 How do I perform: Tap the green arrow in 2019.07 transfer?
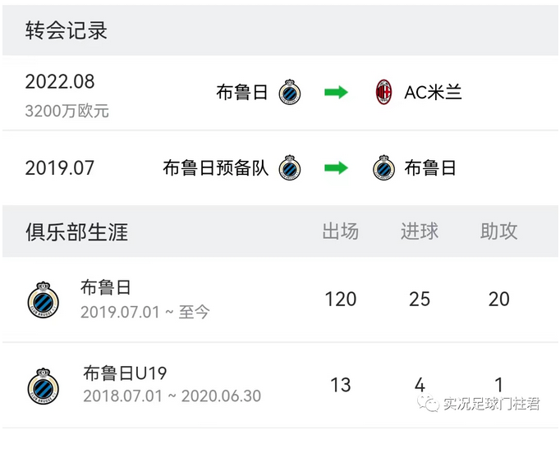tap(336, 167)
